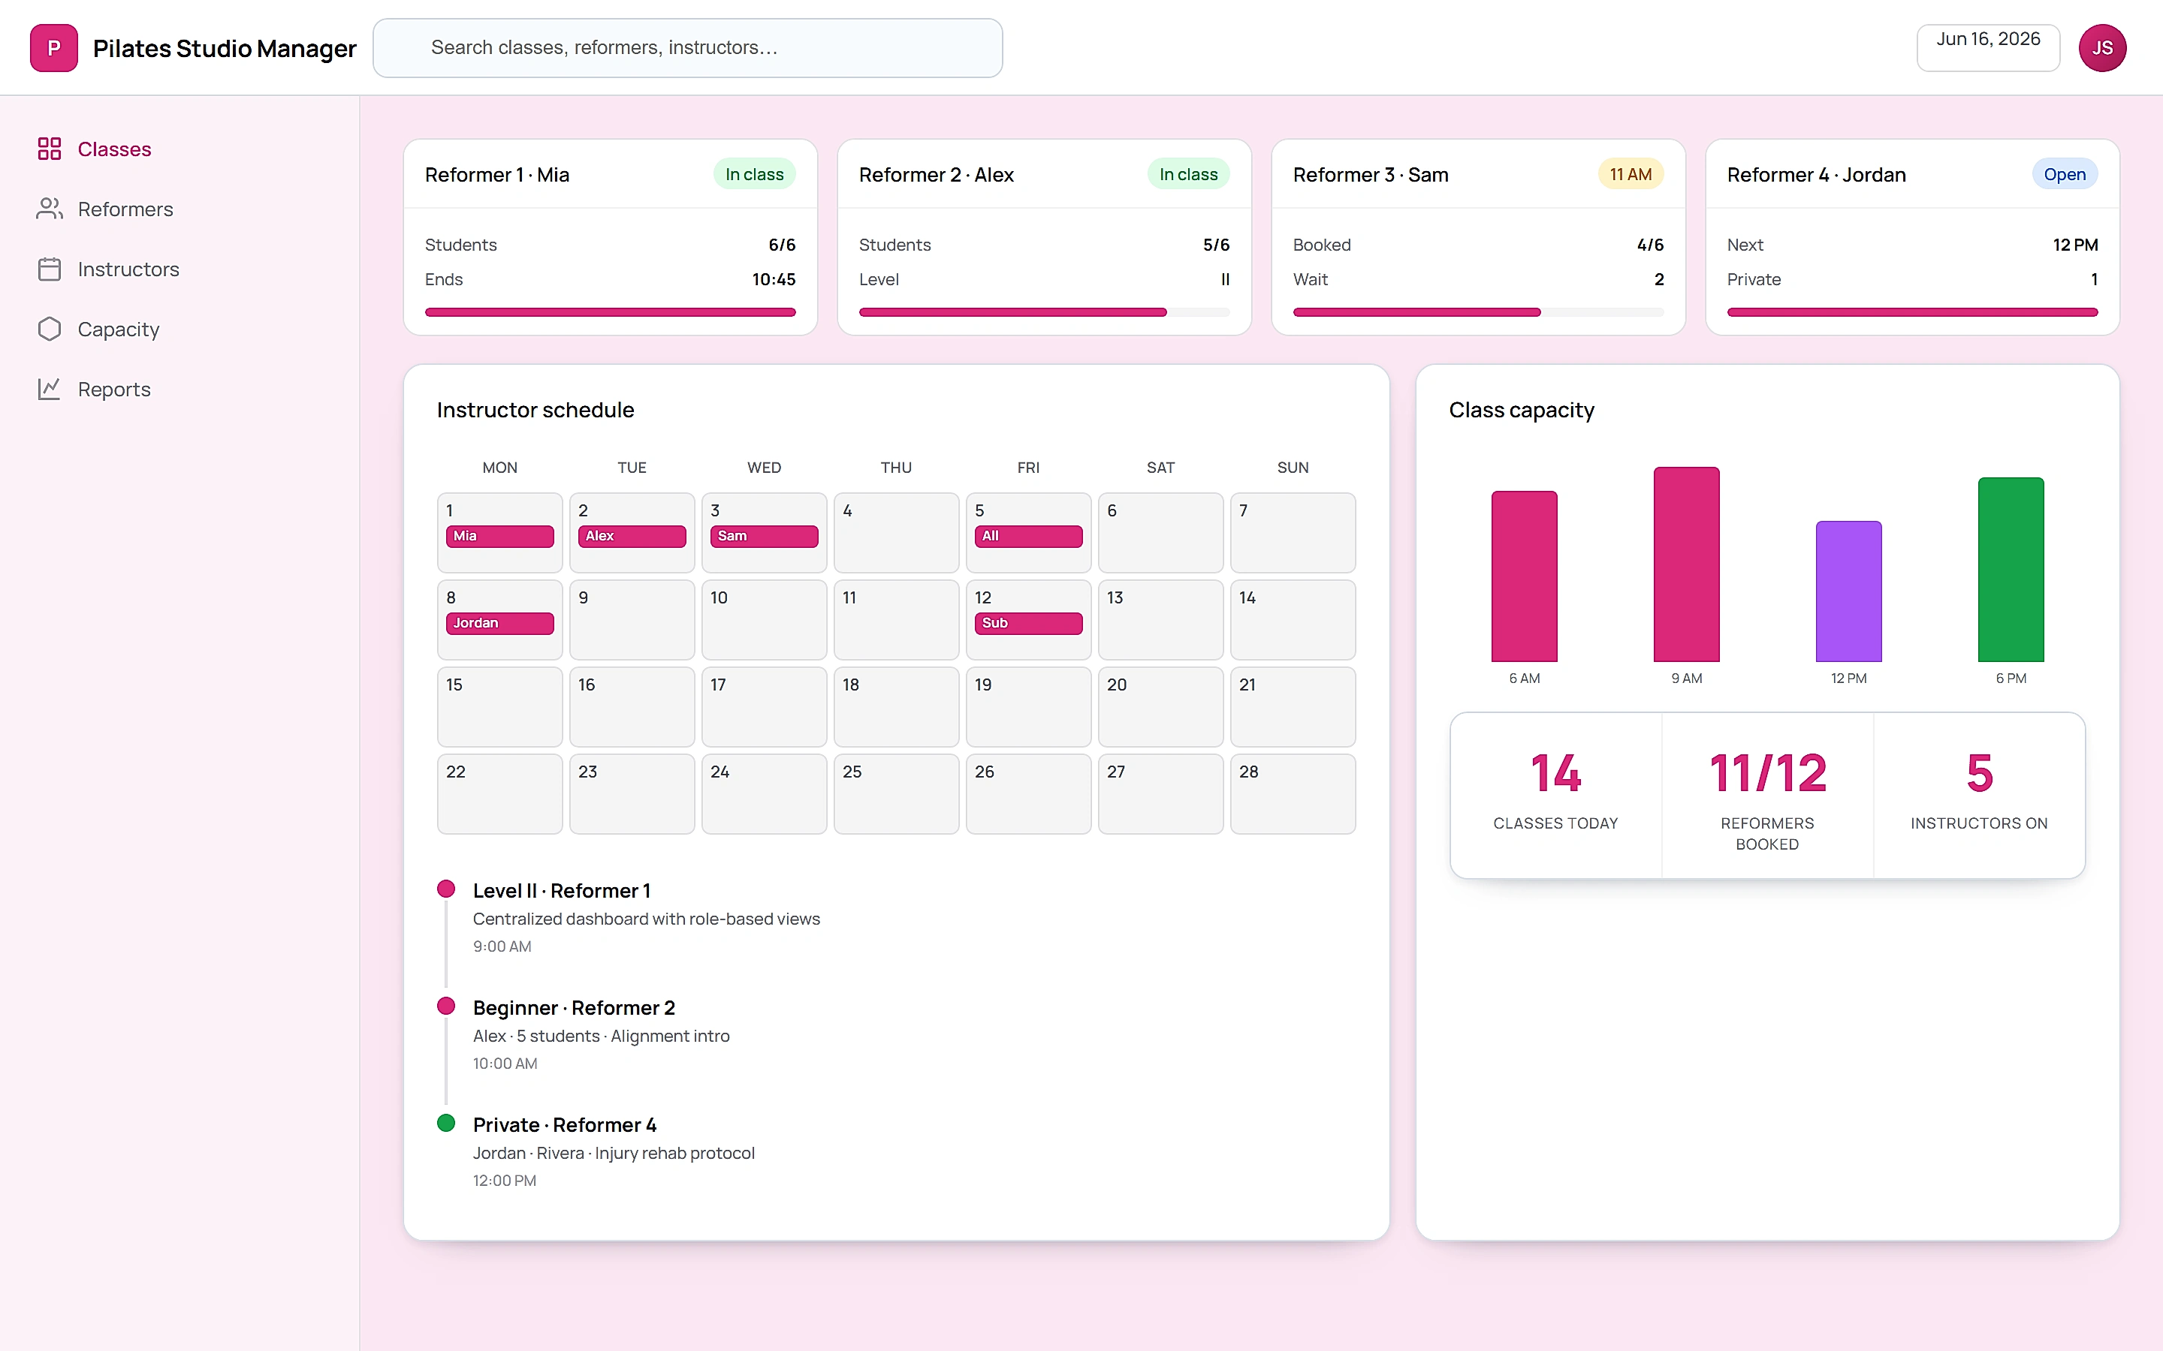Click the 6 AM capacity bar
Image resolution: width=2163 pixels, height=1351 pixels.
point(1524,576)
